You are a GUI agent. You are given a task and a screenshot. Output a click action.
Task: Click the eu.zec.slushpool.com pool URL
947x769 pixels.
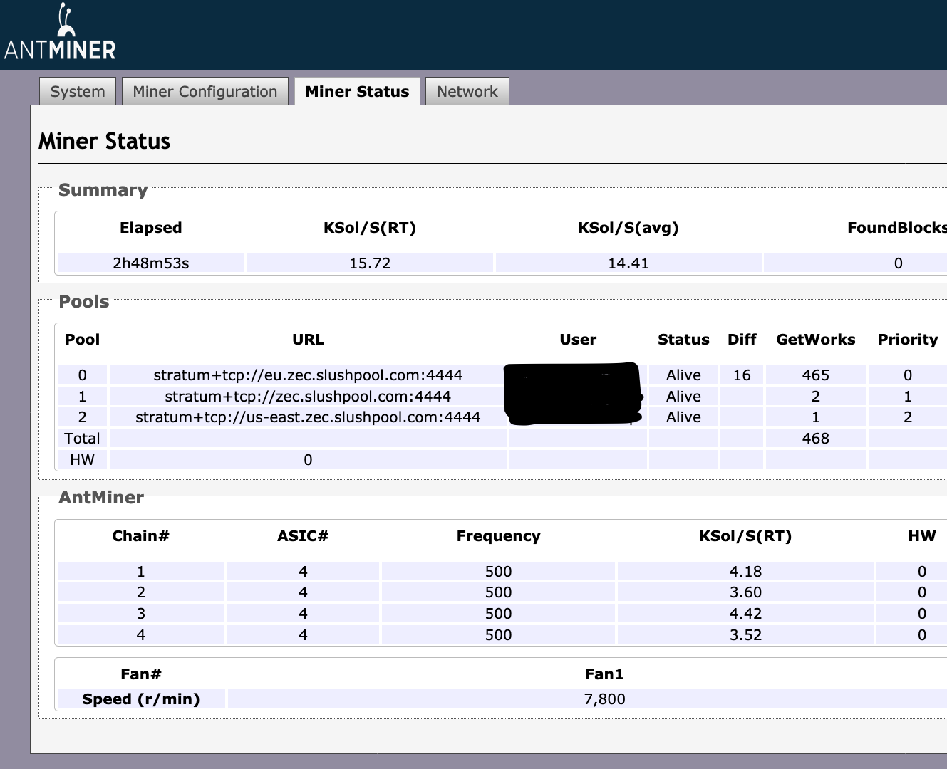click(308, 375)
